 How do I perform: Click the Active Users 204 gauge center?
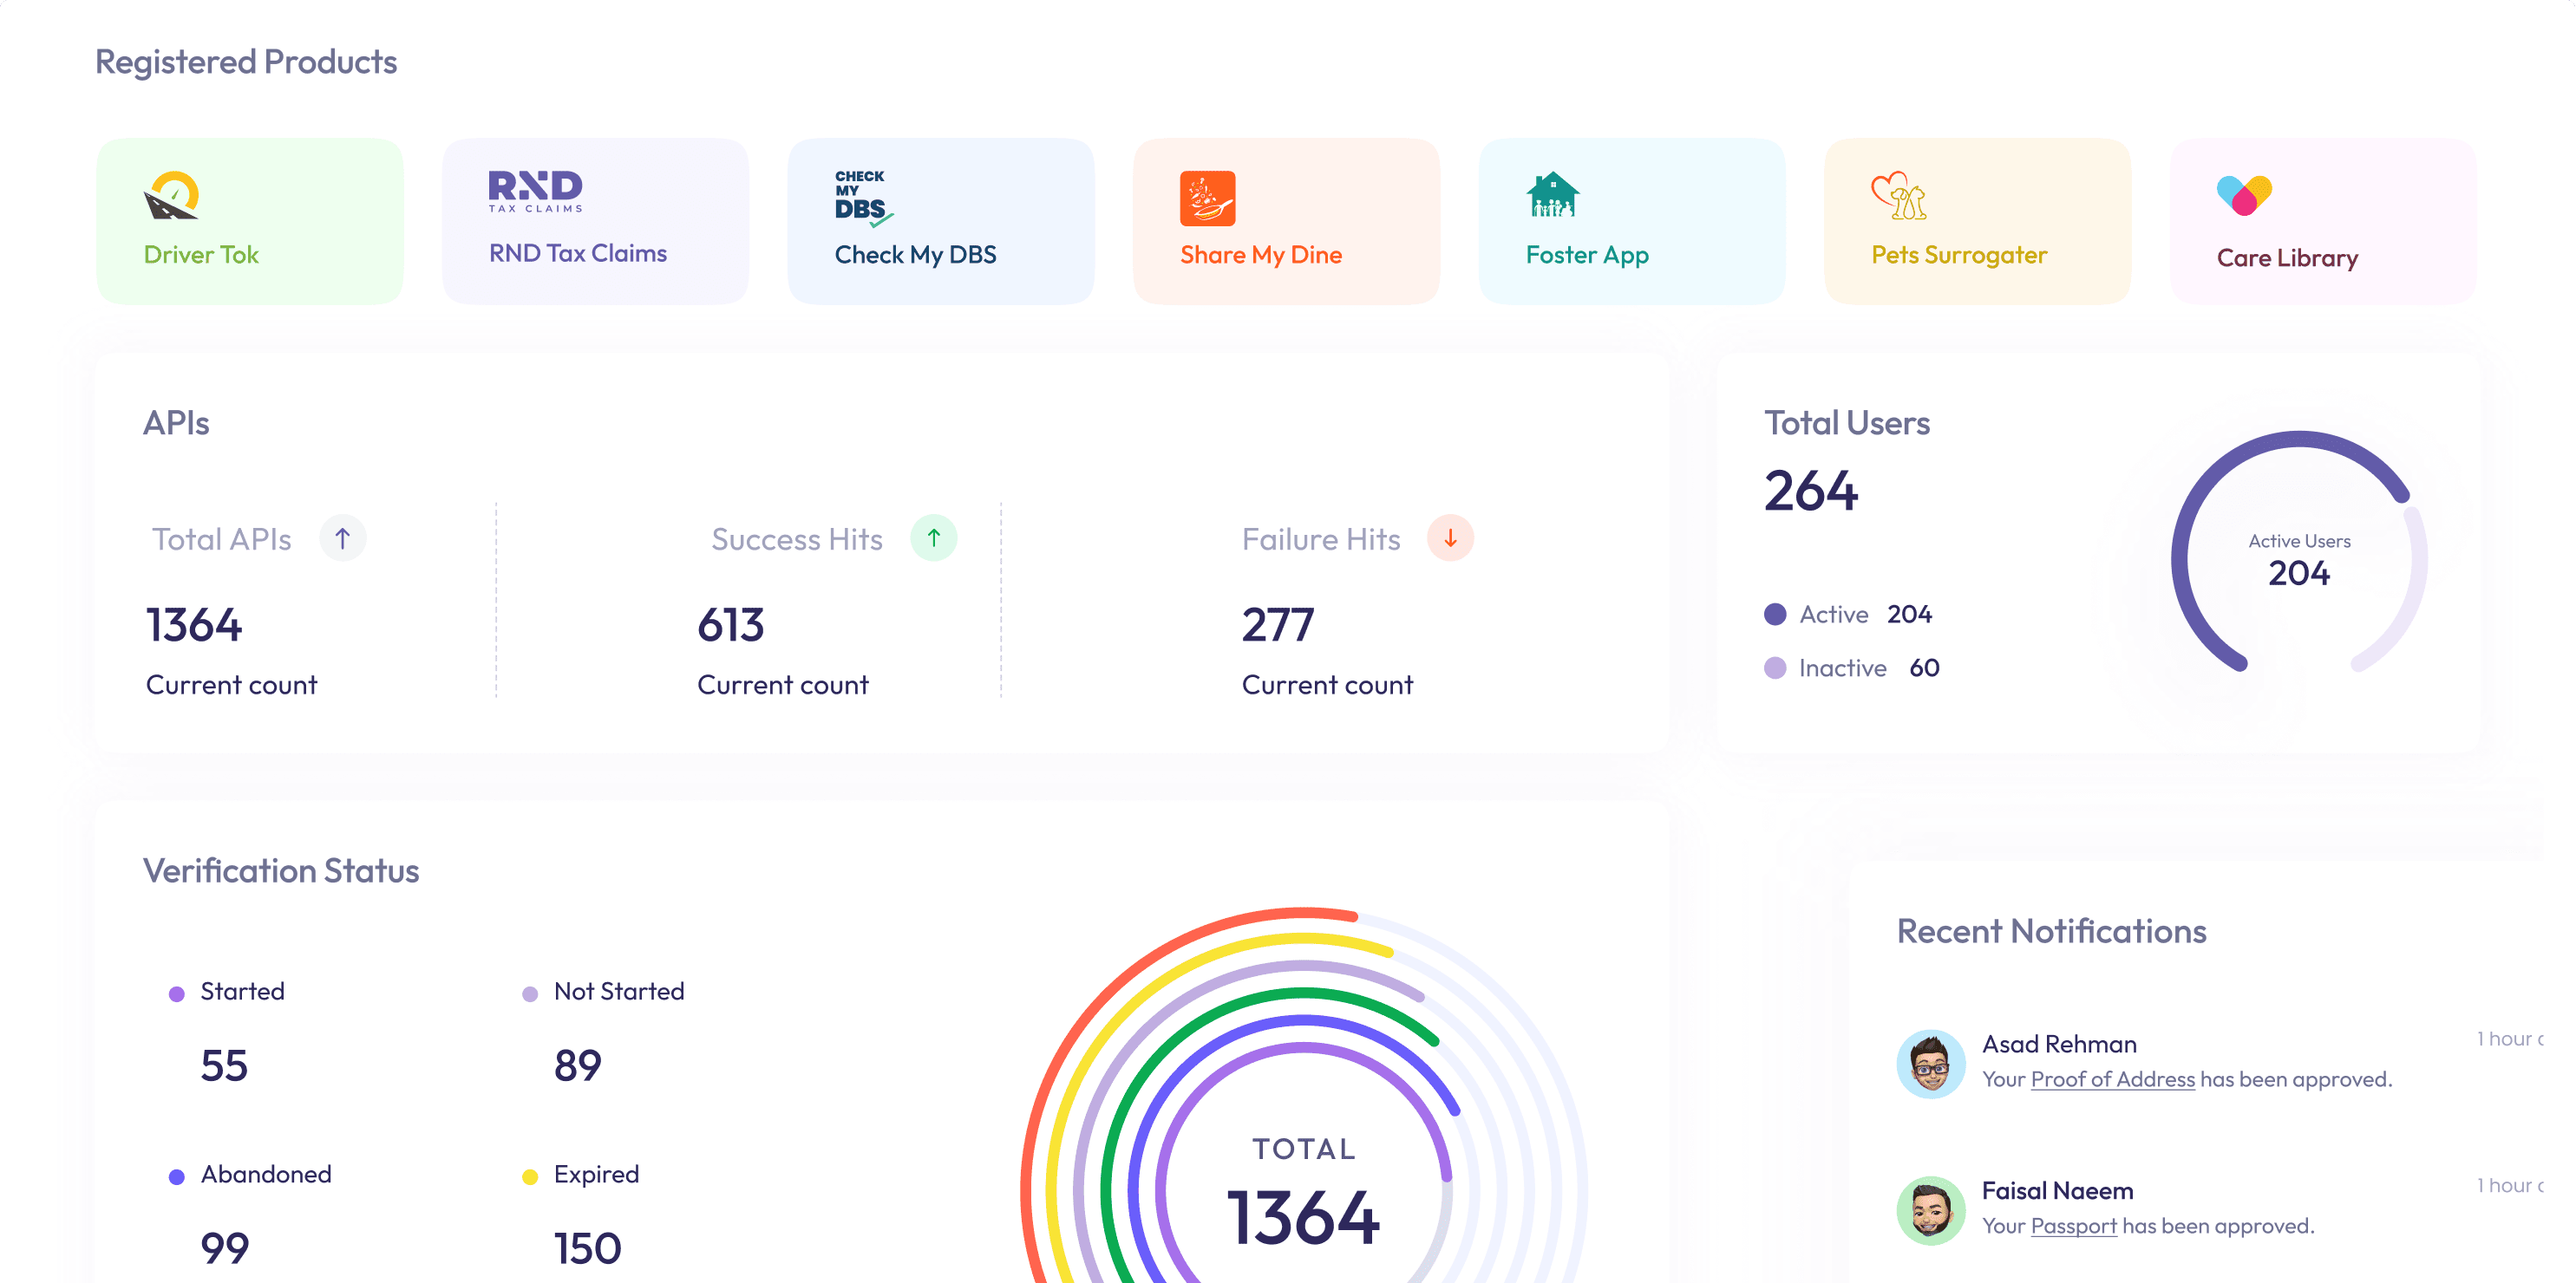2299,559
